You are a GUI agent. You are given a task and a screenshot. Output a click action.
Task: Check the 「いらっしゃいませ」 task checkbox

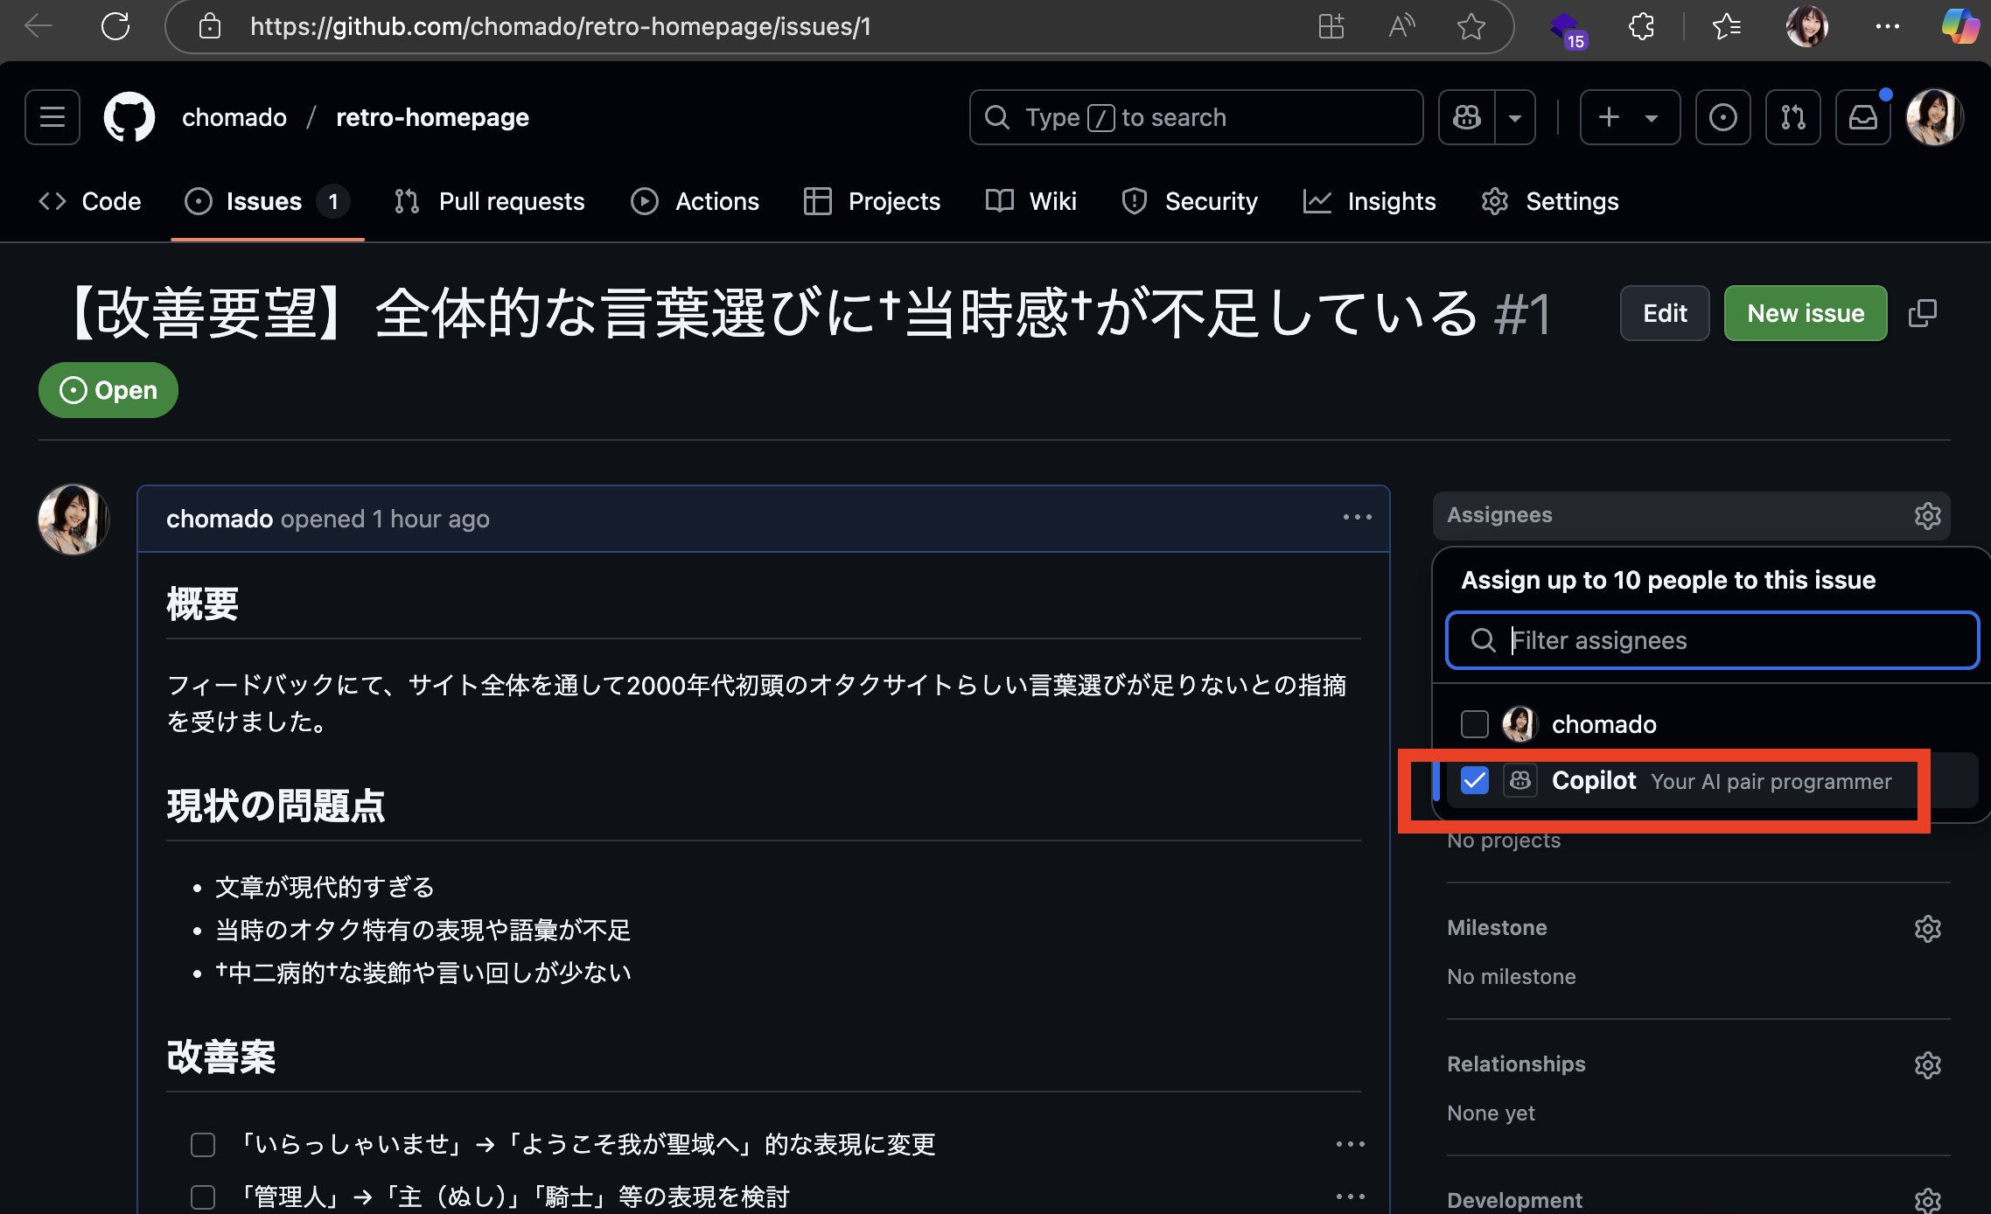[x=203, y=1145]
